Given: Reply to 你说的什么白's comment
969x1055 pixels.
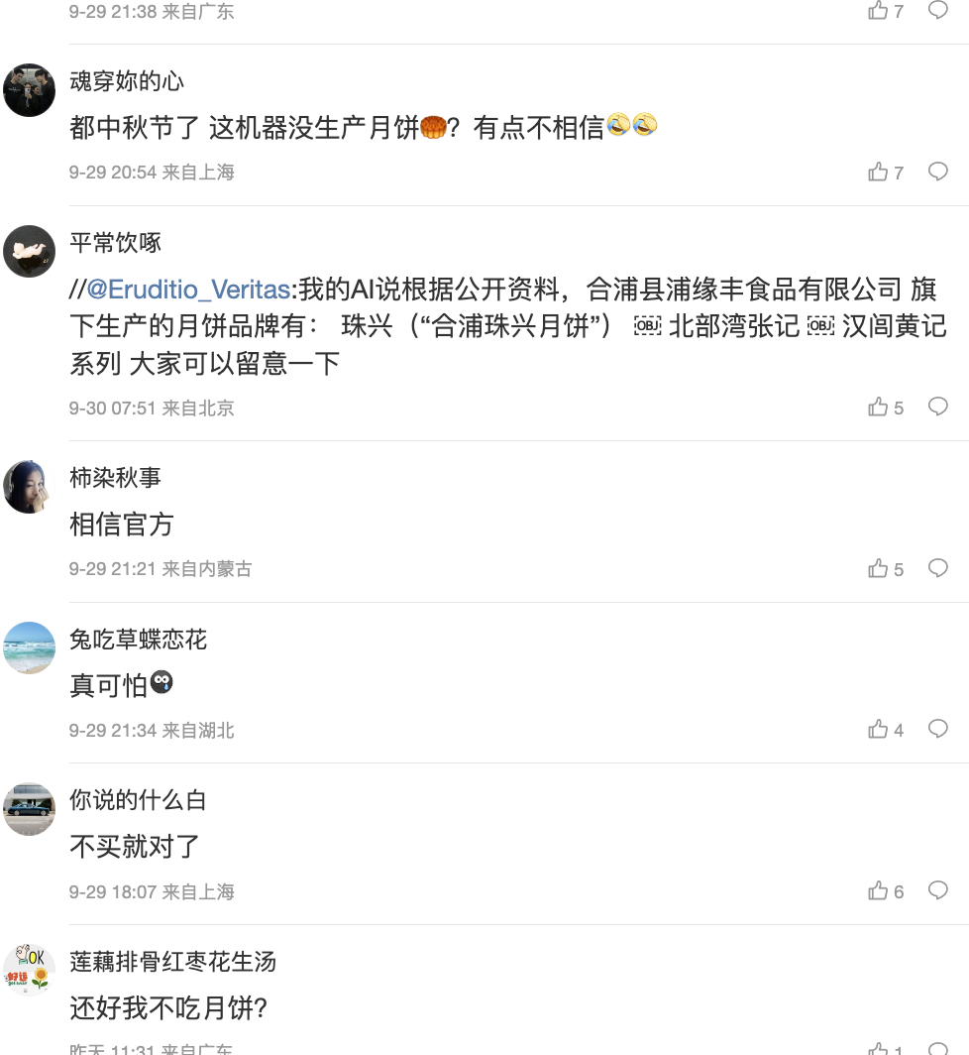Looking at the screenshot, I should 937,891.
